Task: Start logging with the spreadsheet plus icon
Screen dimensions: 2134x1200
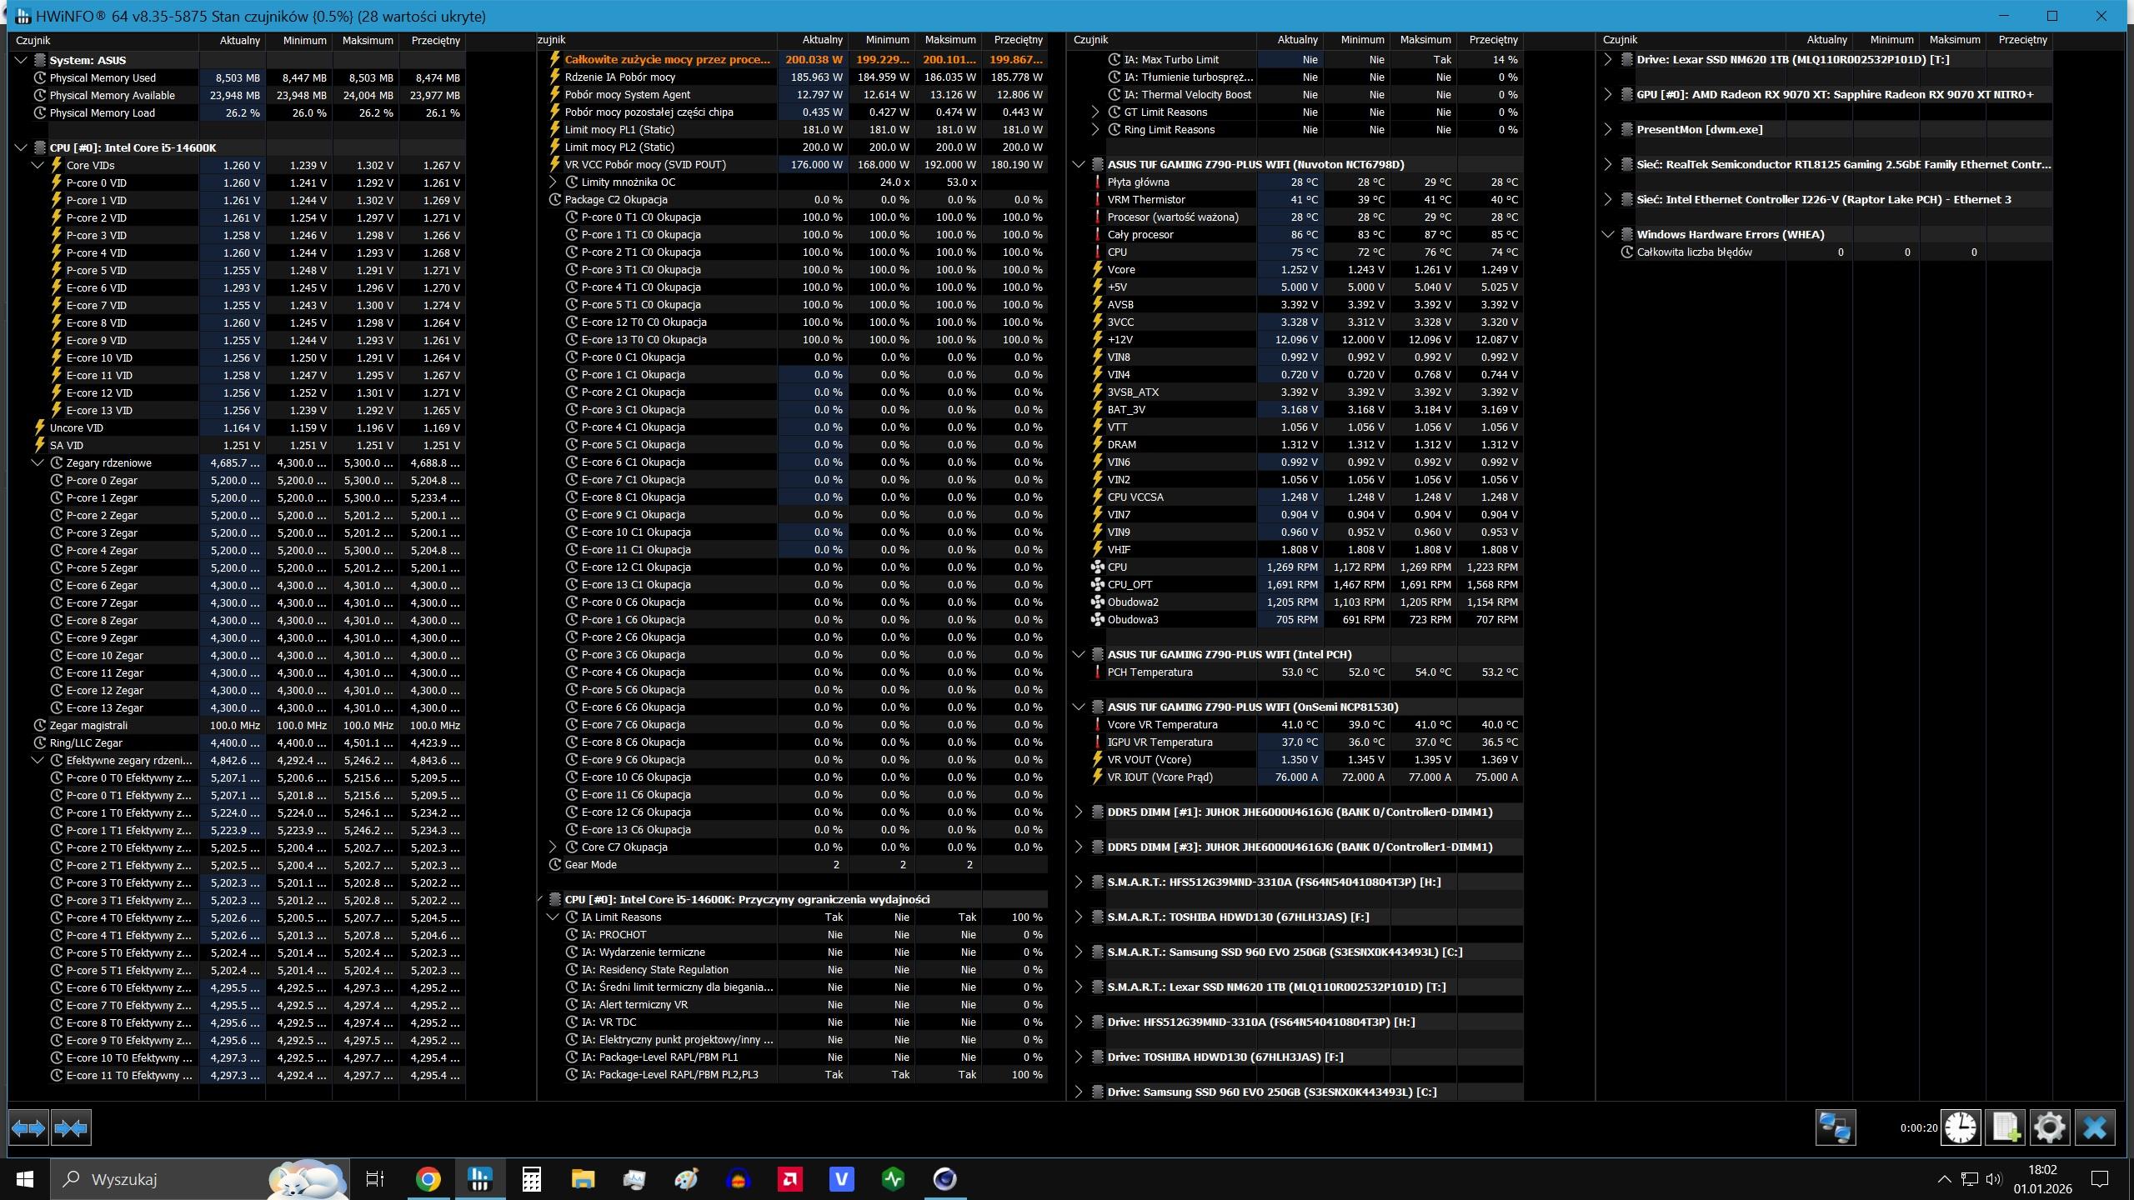Action: (2006, 1128)
